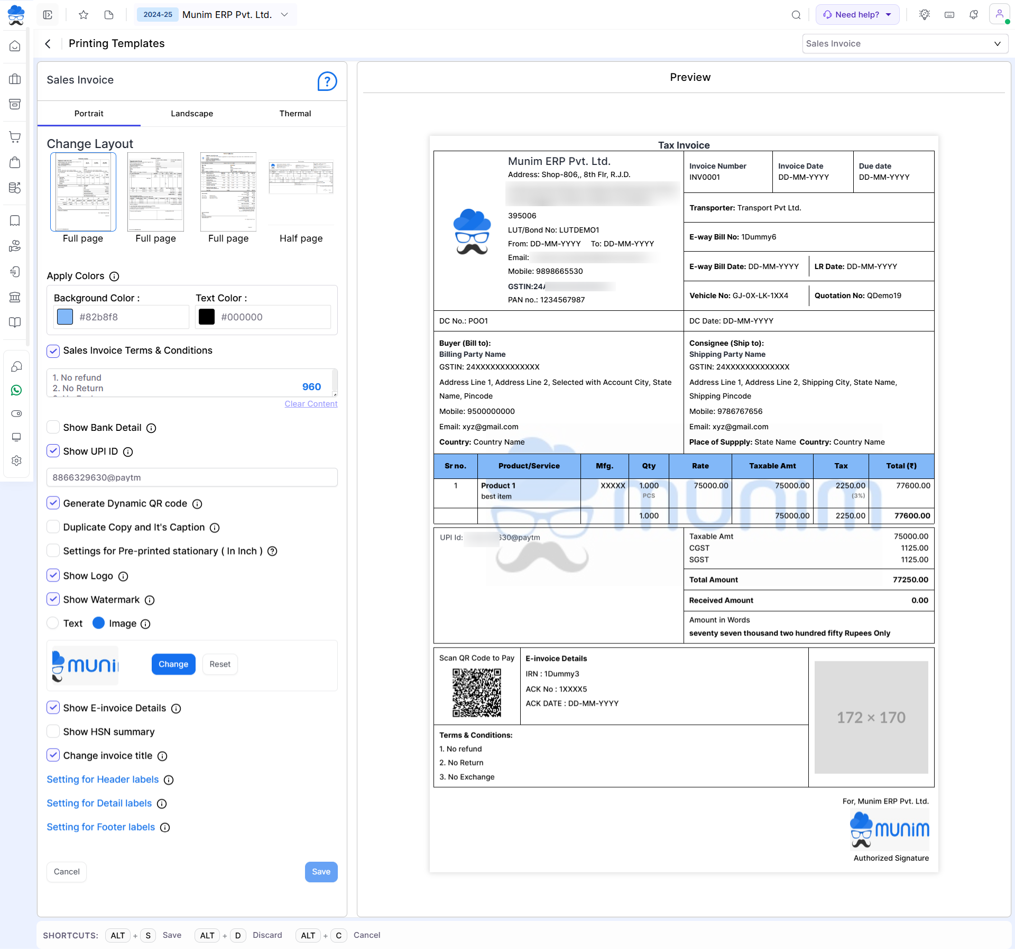Select the second Full page layout thumbnail
This screenshot has height=950, width=1015.
click(155, 192)
